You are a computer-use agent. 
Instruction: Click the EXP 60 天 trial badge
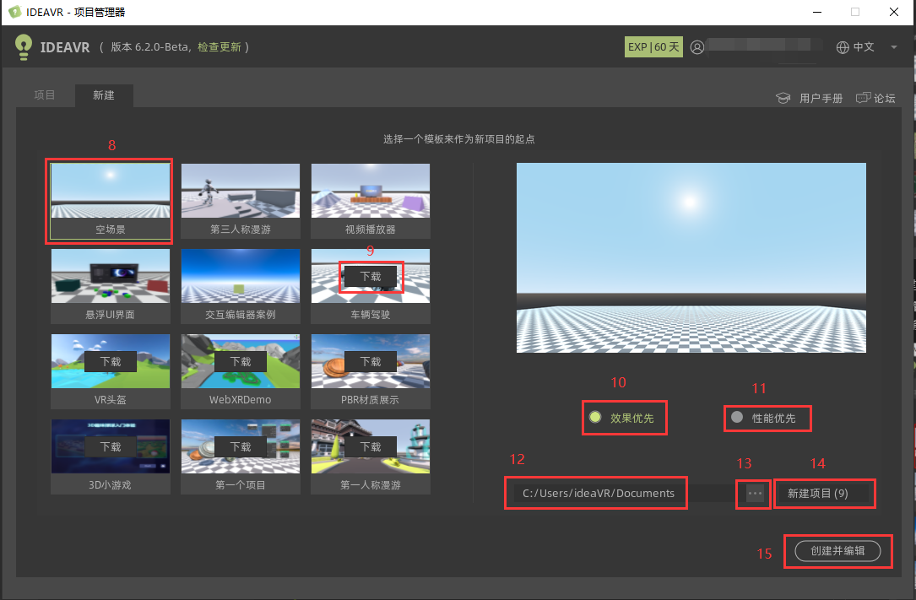coord(653,47)
